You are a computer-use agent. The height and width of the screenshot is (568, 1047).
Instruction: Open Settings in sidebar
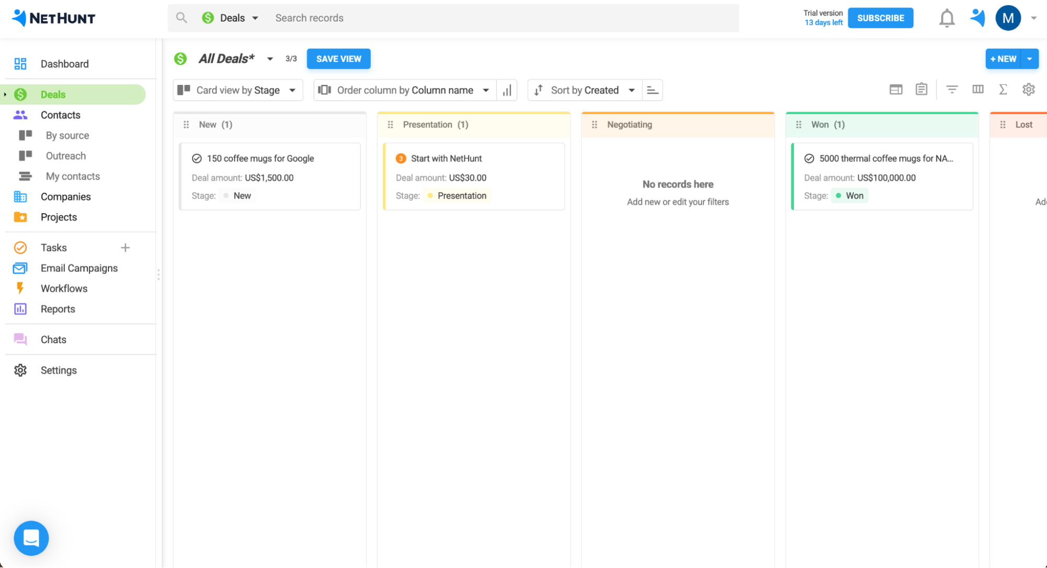pos(59,370)
